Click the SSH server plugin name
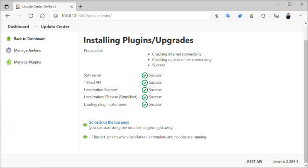Image resolution: width=308 pixels, height=168 pixels. (93, 75)
